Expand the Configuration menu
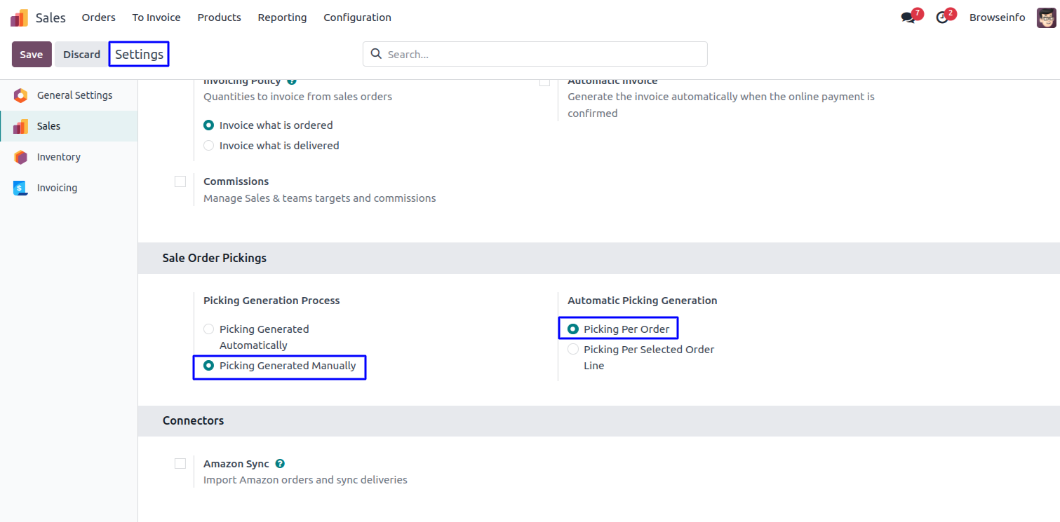 pyautogui.click(x=357, y=18)
